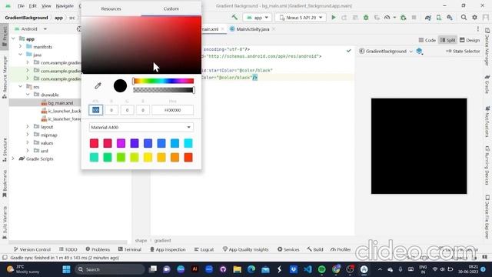Open the Material A400 palette dropdown
Image resolution: width=492 pixels, height=277 pixels.
coord(141,127)
